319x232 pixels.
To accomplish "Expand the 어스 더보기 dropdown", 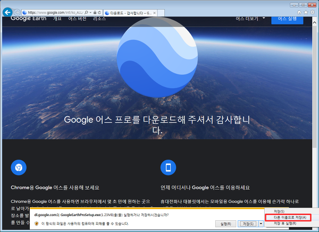I will pos(250,19).
